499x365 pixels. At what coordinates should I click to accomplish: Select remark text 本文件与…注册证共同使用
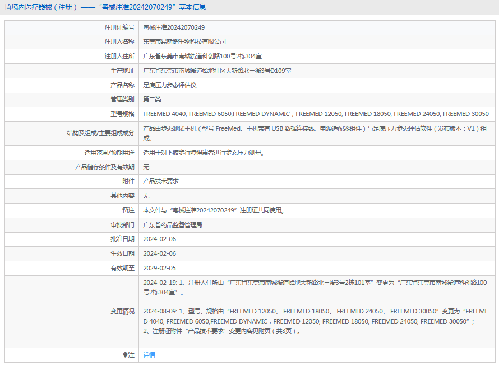(214, 210)
